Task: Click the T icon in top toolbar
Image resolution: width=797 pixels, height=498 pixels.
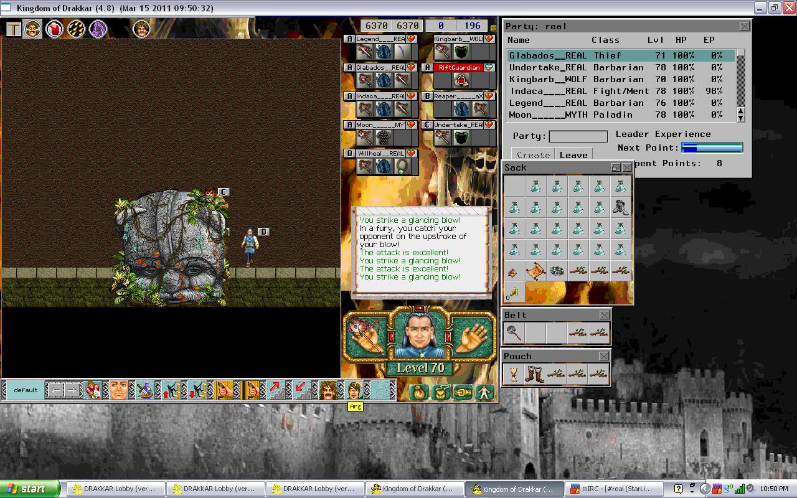Action: click(x=14, y=29)
